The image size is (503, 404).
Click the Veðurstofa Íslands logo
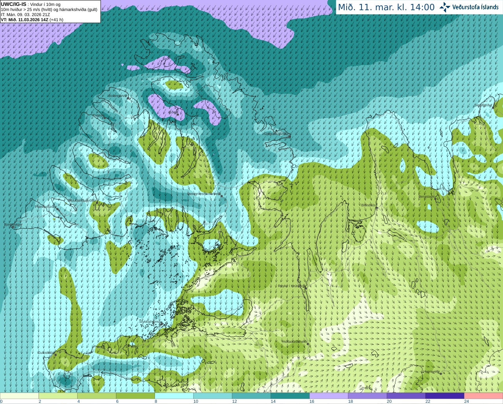pyautogui.click(x=469, y=7)
